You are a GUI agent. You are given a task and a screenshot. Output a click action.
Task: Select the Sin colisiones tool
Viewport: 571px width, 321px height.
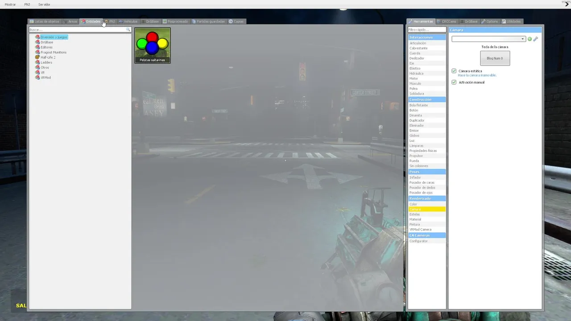(x=427, y=166)
